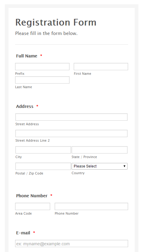Click the Last Name input field
Viewport: 142px width, 252px height.
(x=42, y=80)
